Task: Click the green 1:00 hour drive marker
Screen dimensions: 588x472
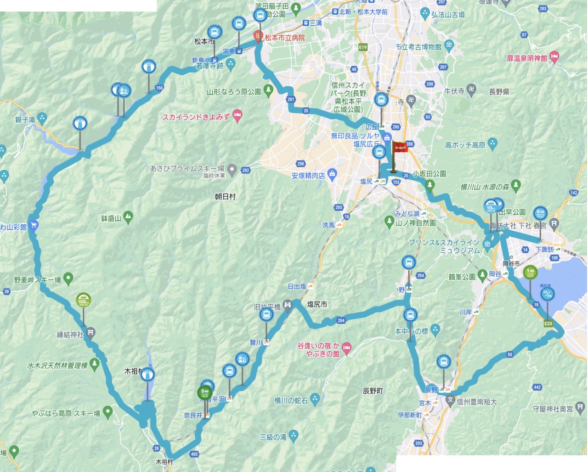Action: click(x=531, y=272)
